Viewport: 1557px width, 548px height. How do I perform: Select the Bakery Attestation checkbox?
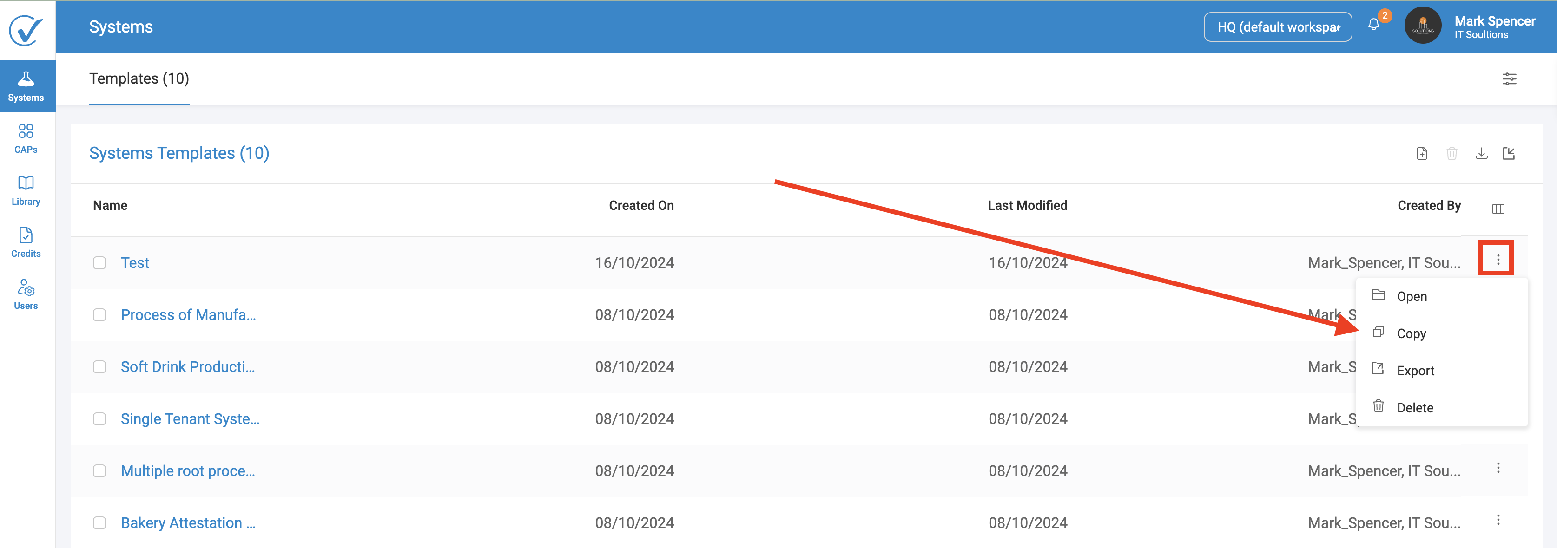(x=99, y=522)
